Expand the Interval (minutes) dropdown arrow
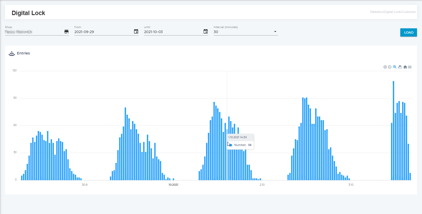This screenshot has height=214, width=422. (275, 32)
